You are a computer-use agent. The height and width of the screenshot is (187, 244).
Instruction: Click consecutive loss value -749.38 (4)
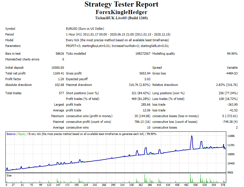230,122
